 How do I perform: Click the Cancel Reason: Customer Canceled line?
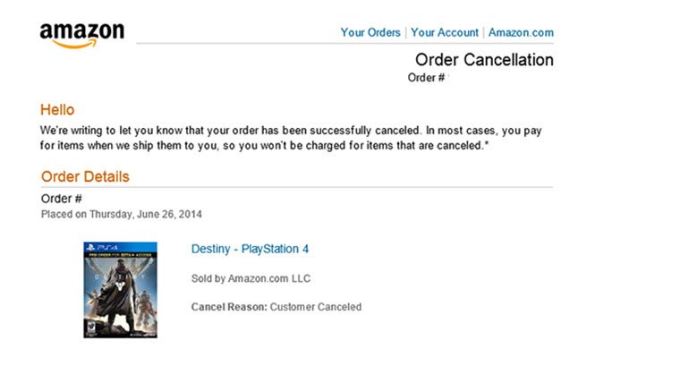click(276, 307)
